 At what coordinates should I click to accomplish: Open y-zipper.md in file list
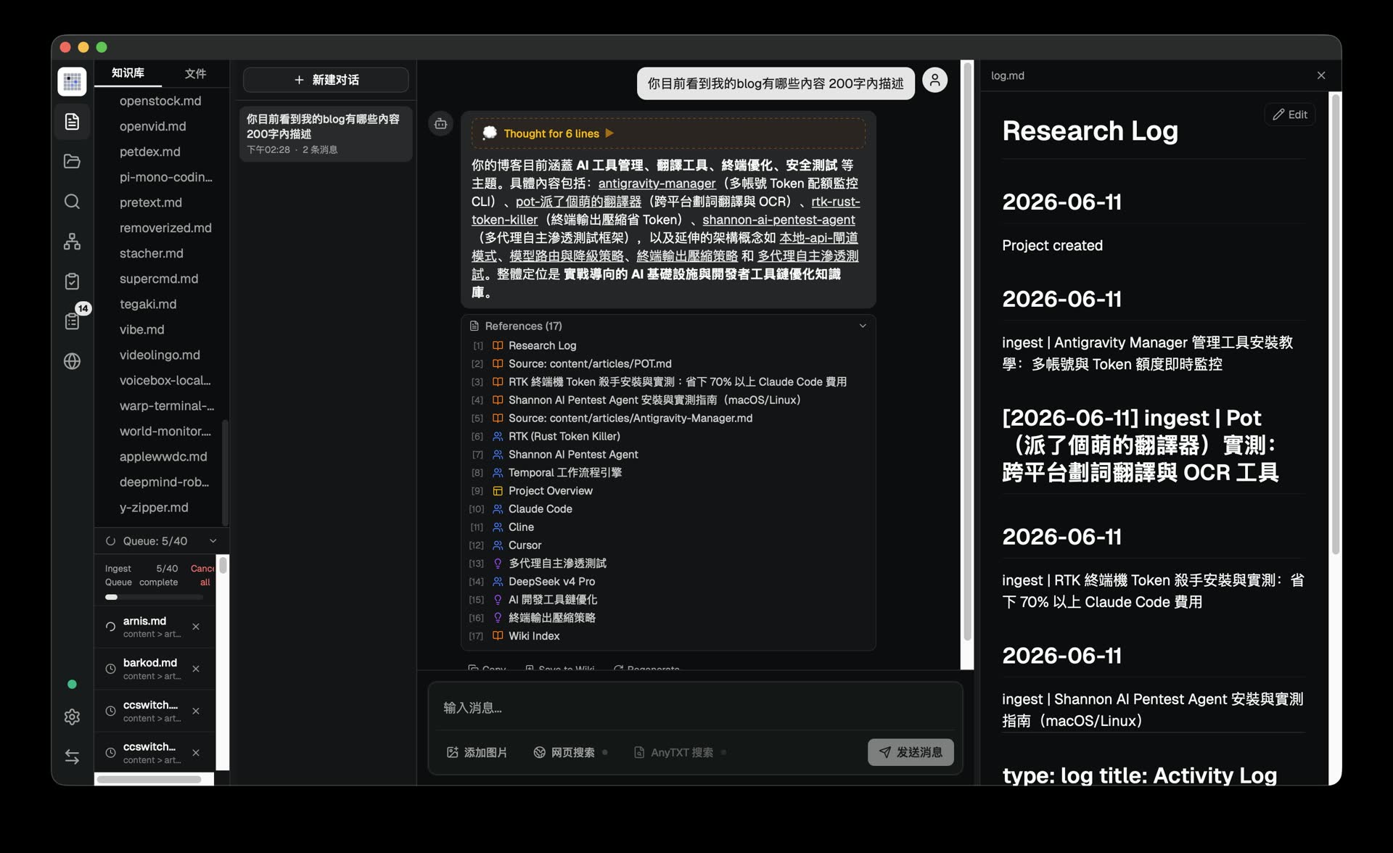click(x=154, y=507)
